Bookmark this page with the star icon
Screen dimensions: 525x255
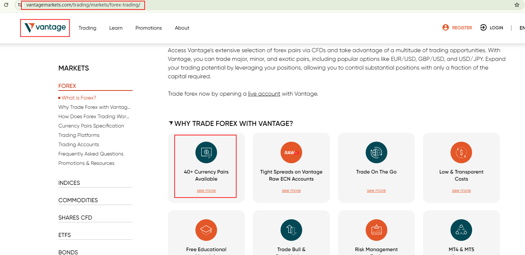[517, 5]
